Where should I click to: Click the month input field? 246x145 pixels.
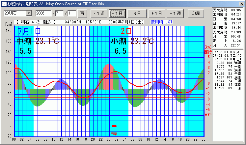(60, 13)
